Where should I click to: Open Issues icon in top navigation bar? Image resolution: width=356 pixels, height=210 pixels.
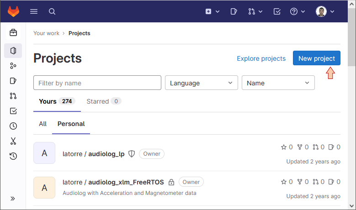point(234,11)
